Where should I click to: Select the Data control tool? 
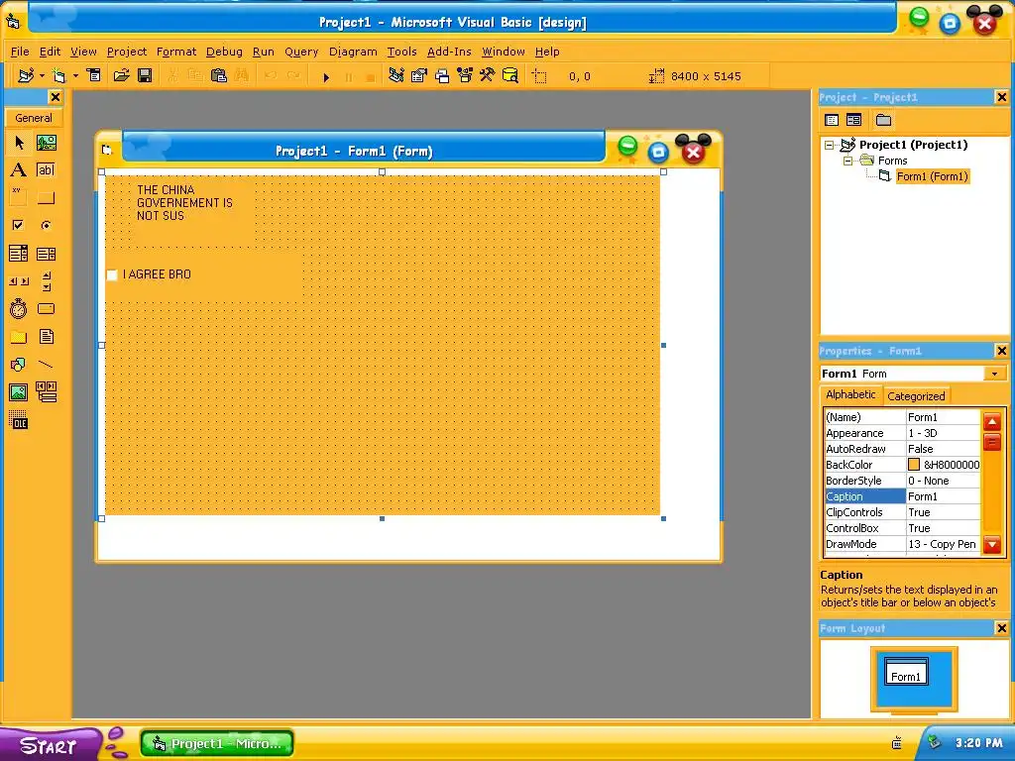click(x=46, y=392)
